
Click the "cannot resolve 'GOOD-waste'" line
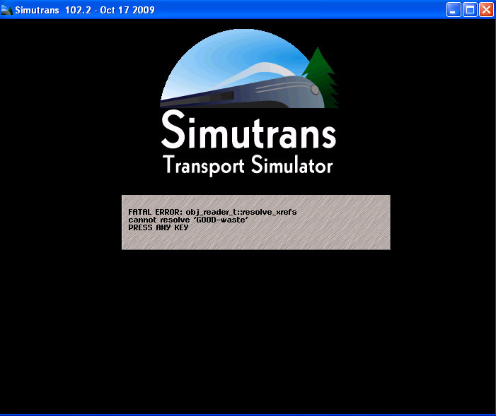pos(188,220)
